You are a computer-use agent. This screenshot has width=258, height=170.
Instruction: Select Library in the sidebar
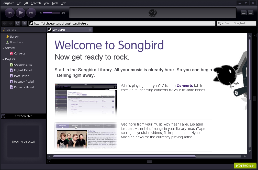(14, 37)
